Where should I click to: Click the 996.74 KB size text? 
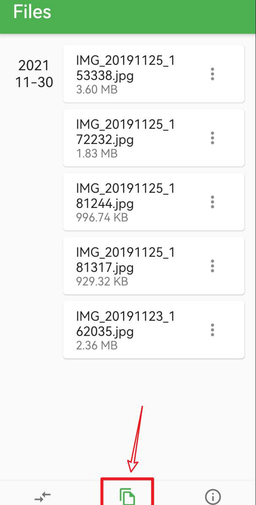(x=102, y=218)
